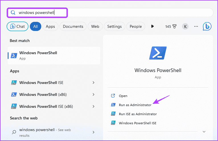Click the web search magnifier icon
Screen dimensions: 218x141
[x=14, y=132]
